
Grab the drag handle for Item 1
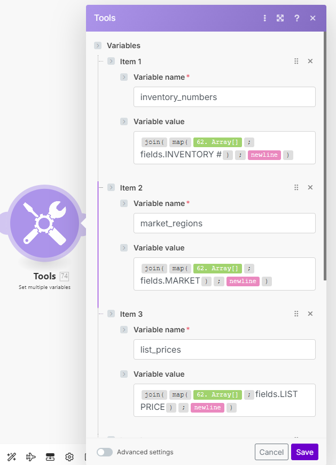296,62
